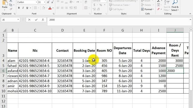Click the Name Box showing J6
Screen dimensions: 193x108
(x=9, y=20)
